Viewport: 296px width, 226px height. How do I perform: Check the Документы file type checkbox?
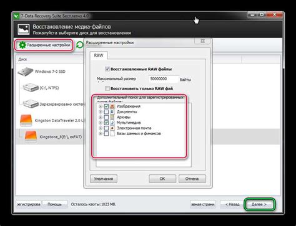106,111
